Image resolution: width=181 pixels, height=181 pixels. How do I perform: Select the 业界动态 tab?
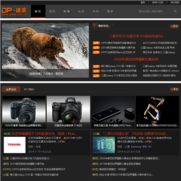[x=11, y=89]
